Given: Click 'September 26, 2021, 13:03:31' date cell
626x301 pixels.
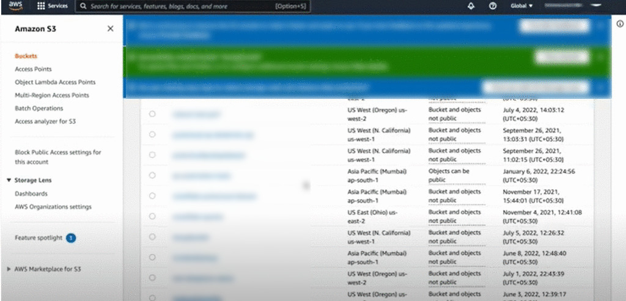Looking at the screenshot, I should click(533, 135).
